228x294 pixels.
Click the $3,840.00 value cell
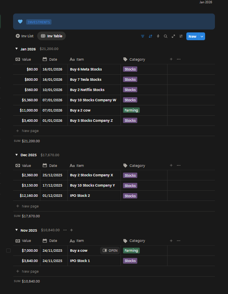27,261
